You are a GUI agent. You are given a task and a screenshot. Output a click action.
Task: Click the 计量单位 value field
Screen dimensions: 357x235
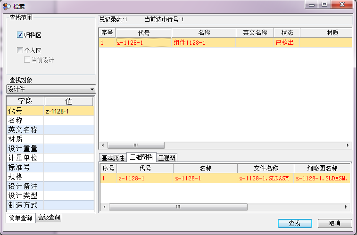[x=68, y=158]
